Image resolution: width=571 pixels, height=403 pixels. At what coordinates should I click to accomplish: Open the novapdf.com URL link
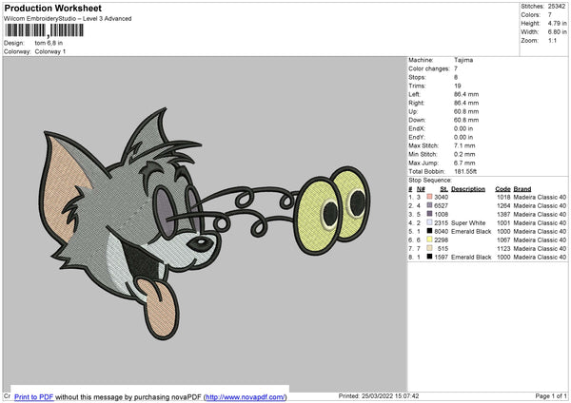click(x=246, y=396)
